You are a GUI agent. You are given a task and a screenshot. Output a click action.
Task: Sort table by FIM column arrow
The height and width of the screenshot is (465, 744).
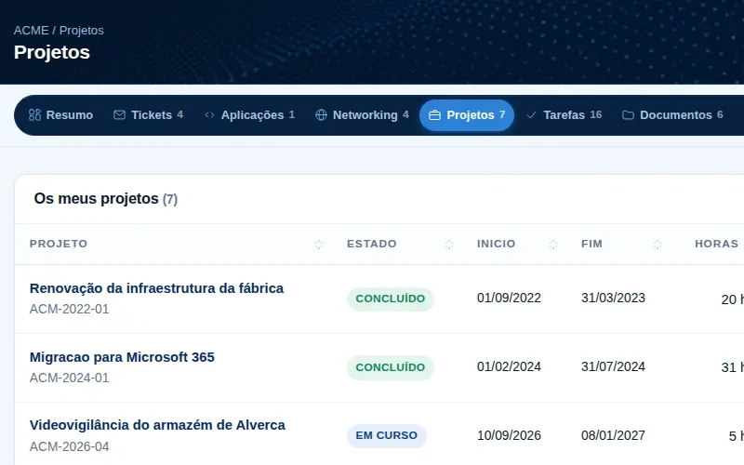tap(658, 245)
